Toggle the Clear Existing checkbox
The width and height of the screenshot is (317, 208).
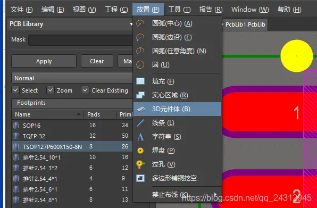point(85,90)
